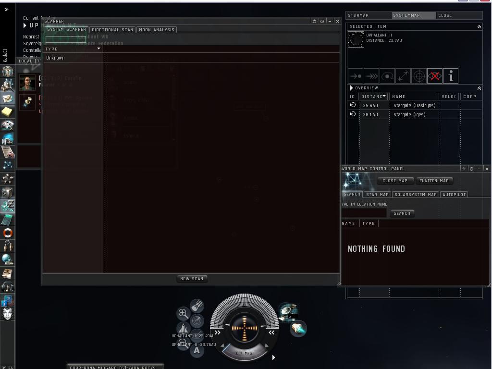492x369 pixels.
Task: Open the Type dropdown in Scanner
Action: click(x=98, y=49)
